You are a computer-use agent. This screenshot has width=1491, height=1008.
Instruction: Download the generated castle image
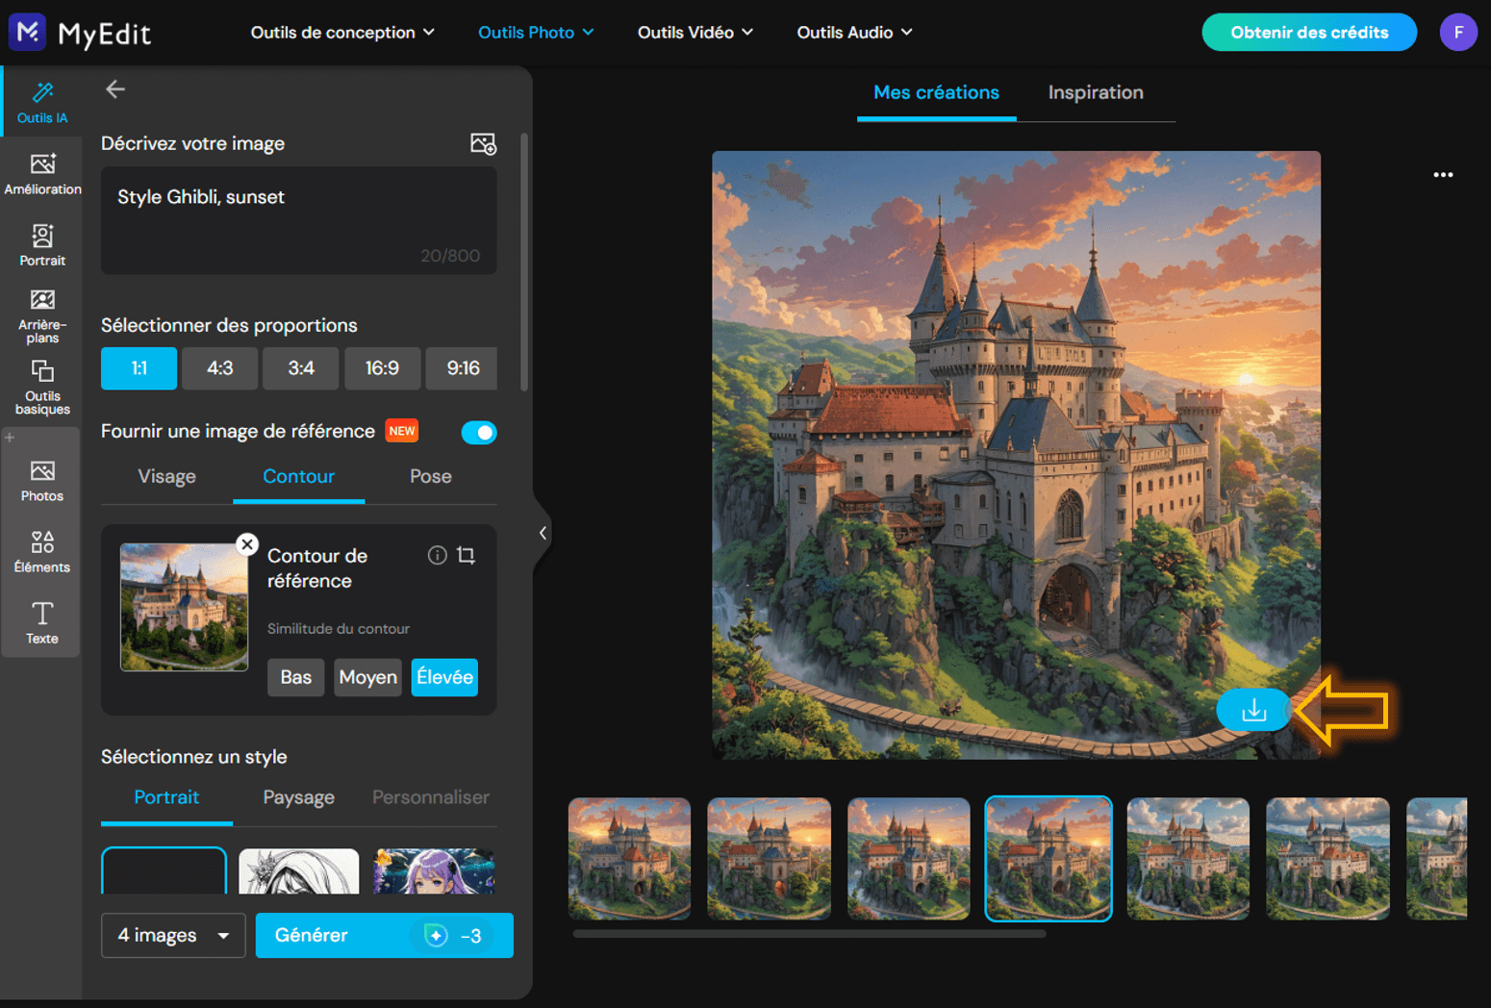[x=1253, y=711]
